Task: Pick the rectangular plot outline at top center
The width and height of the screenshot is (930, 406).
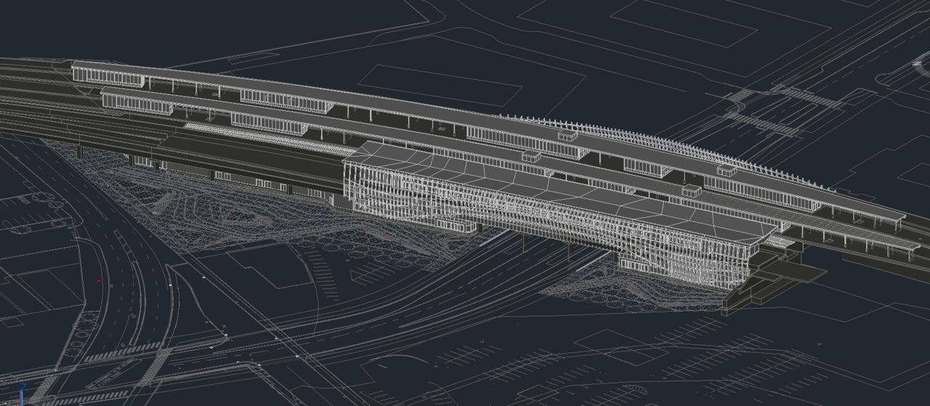Action: [440, 85]
